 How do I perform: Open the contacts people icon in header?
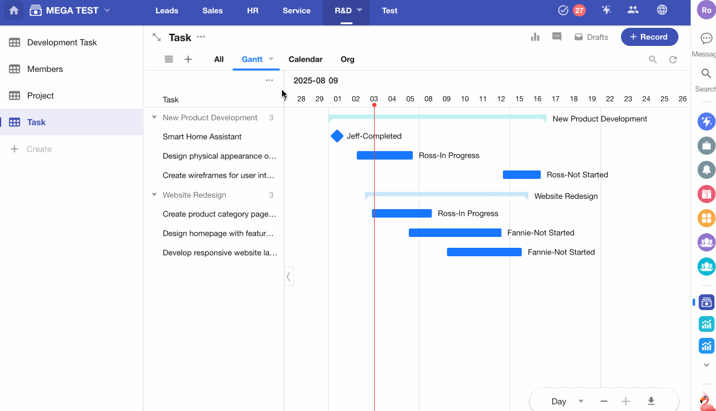point(633,10)
